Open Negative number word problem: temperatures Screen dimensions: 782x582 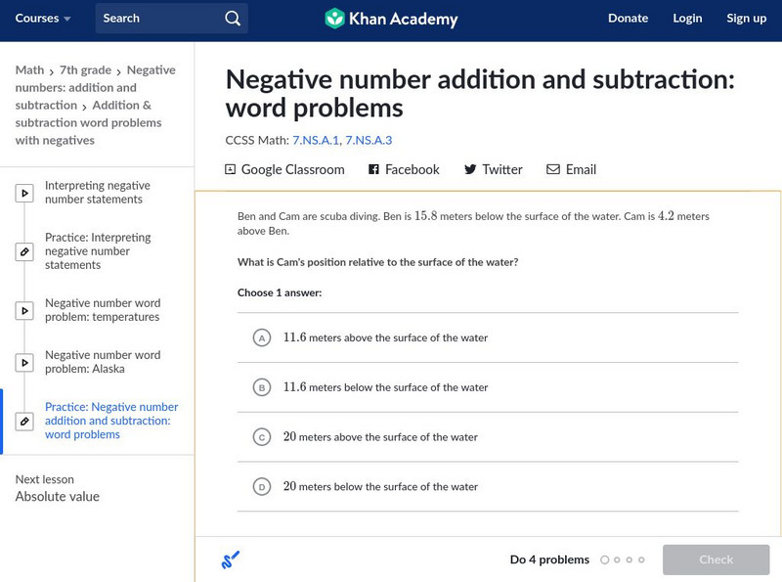[102, 310]
